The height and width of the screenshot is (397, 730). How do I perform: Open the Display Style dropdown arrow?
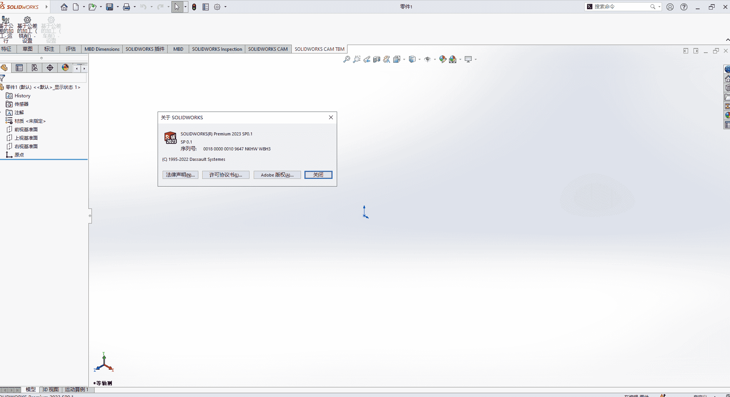pos(419,59)
